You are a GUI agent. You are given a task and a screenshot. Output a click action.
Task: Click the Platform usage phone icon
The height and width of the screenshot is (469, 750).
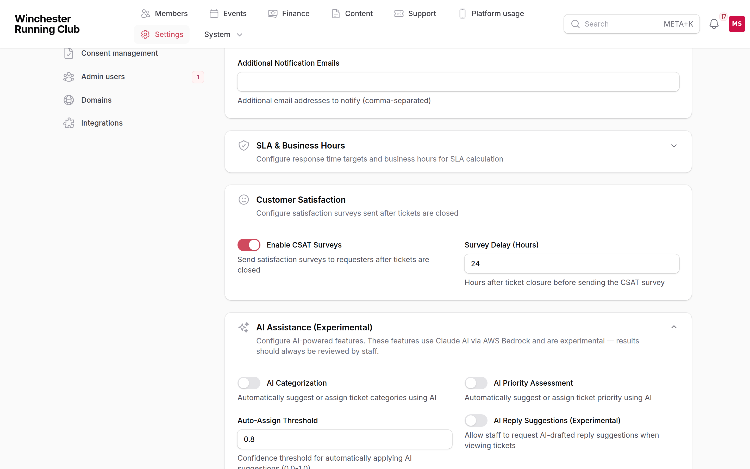(462, 14)
